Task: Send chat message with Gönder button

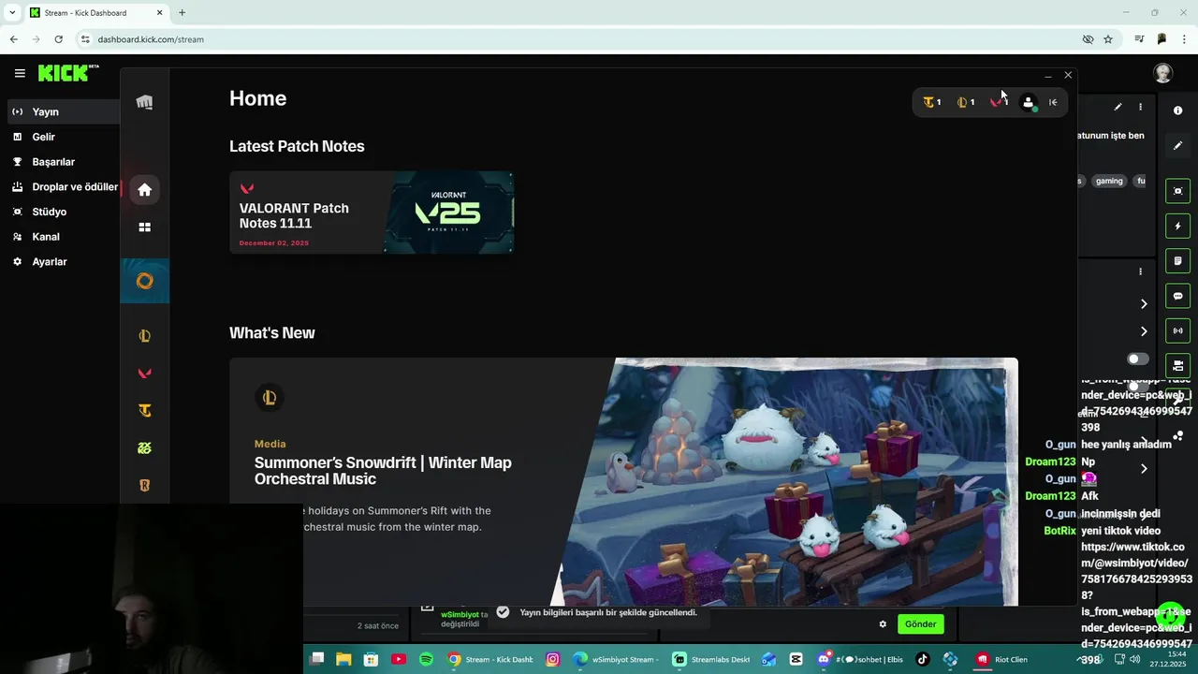Action: click(x=920, y=624)
